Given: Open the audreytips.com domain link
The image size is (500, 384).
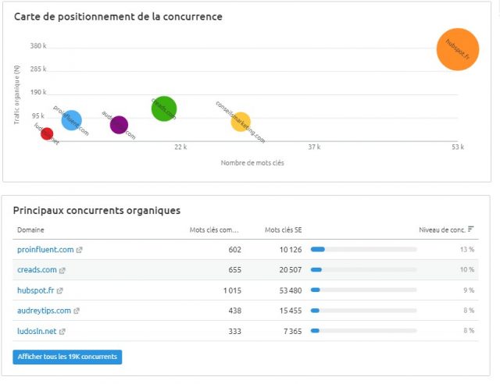Looking at the screenshot, I should [44, 311].
